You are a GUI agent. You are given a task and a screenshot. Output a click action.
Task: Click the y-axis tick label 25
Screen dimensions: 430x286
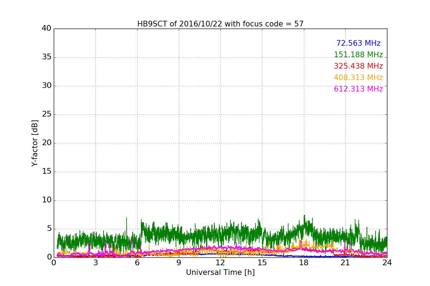(x=47, y=114)
